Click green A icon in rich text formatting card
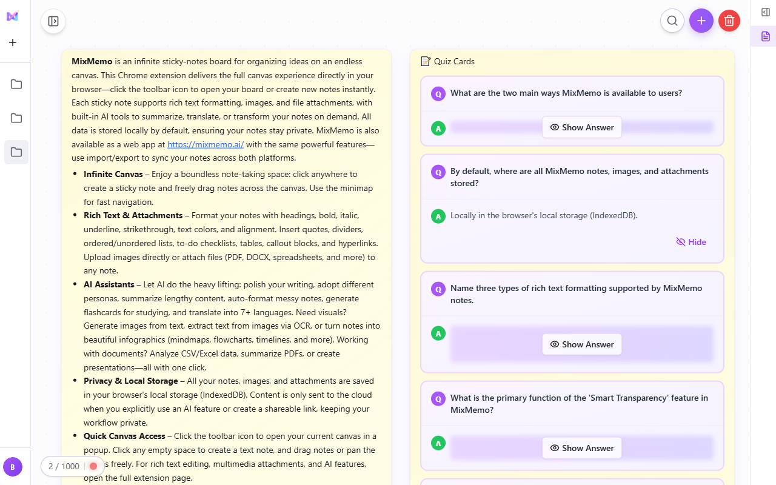776x485 pixels. (438, 333)
